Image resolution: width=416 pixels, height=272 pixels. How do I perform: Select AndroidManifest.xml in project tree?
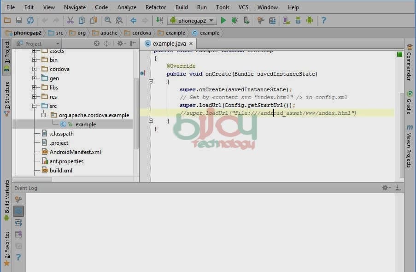(75, 152)
